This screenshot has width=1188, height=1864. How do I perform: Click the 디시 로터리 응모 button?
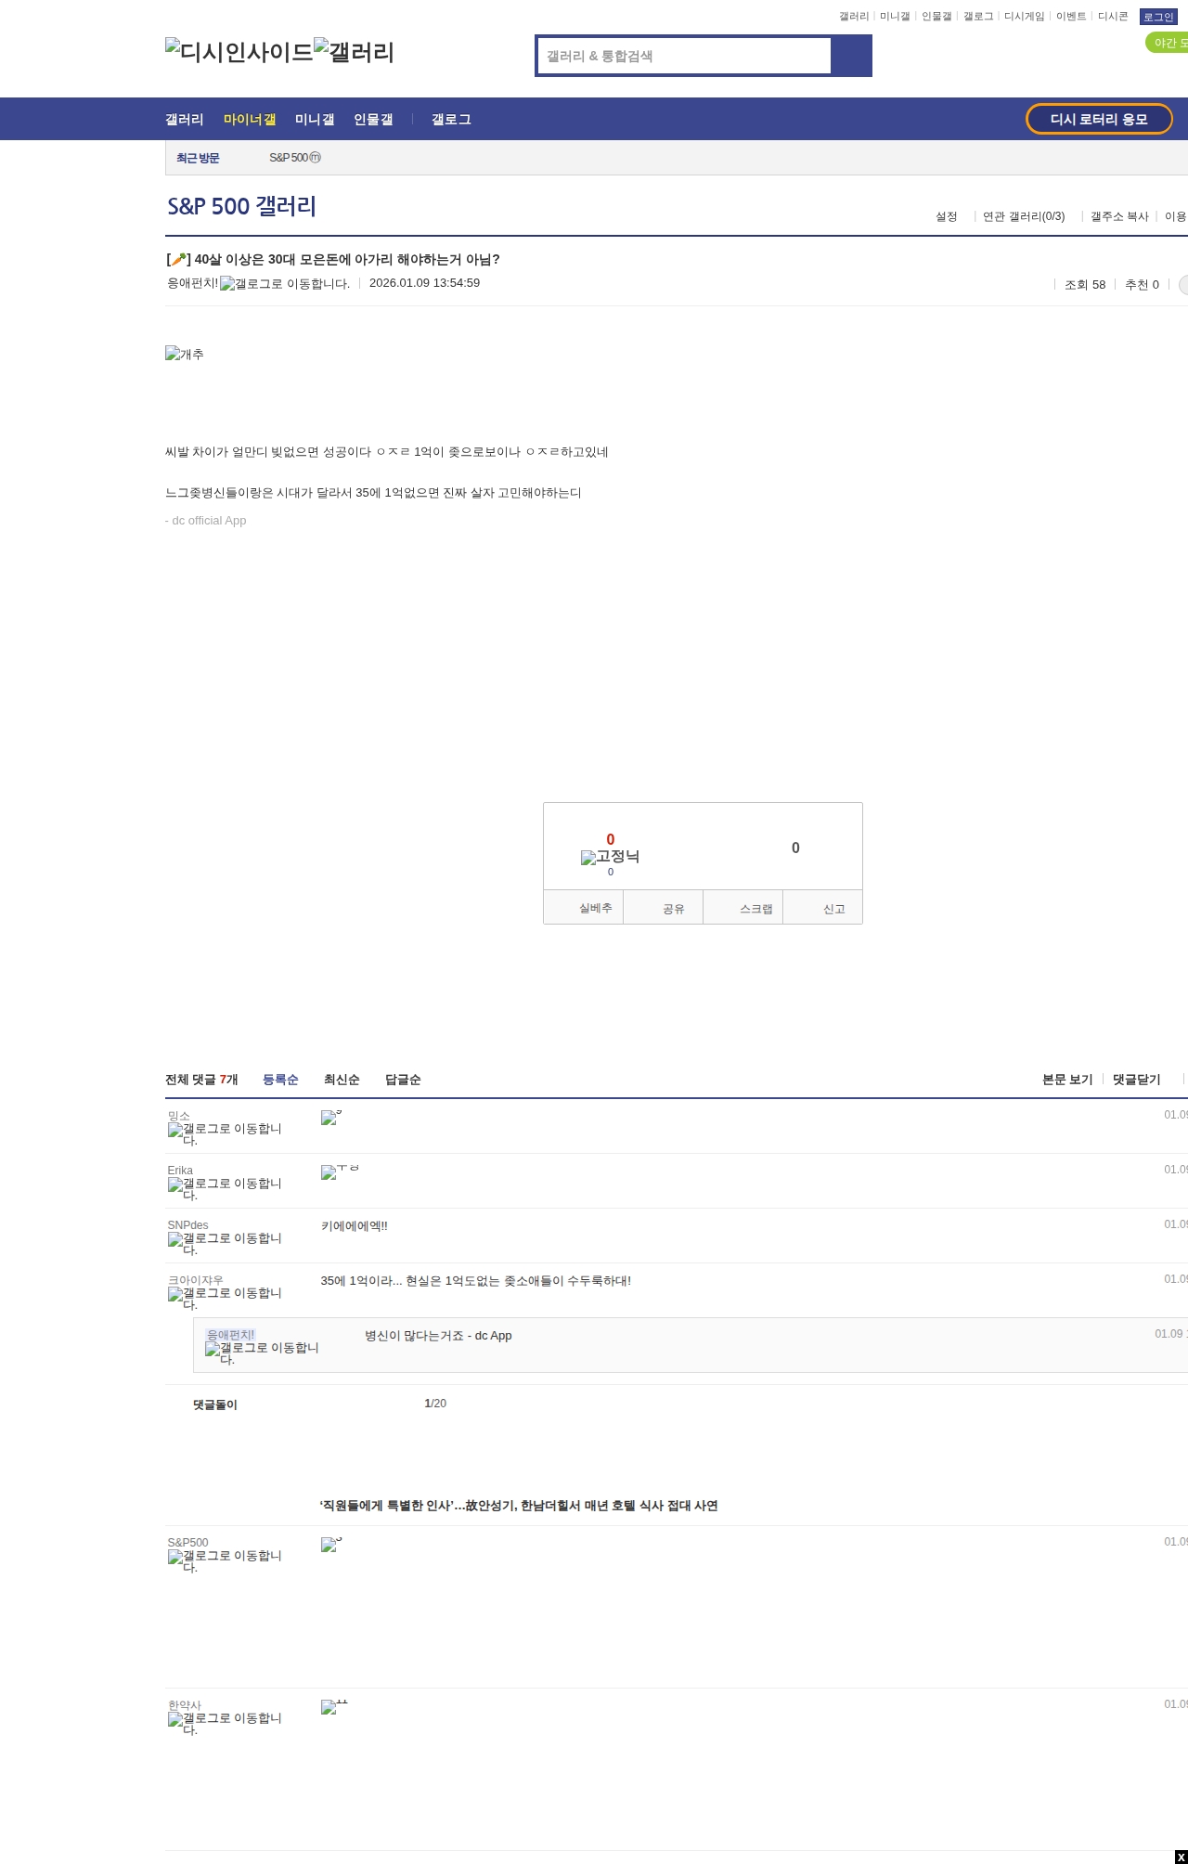tap(1099, 119)
